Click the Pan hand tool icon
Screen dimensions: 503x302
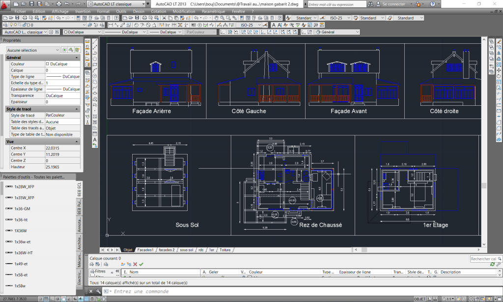(x=216, y=18)
